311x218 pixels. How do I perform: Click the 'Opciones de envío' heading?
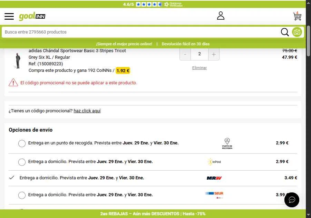pos(30,130)
